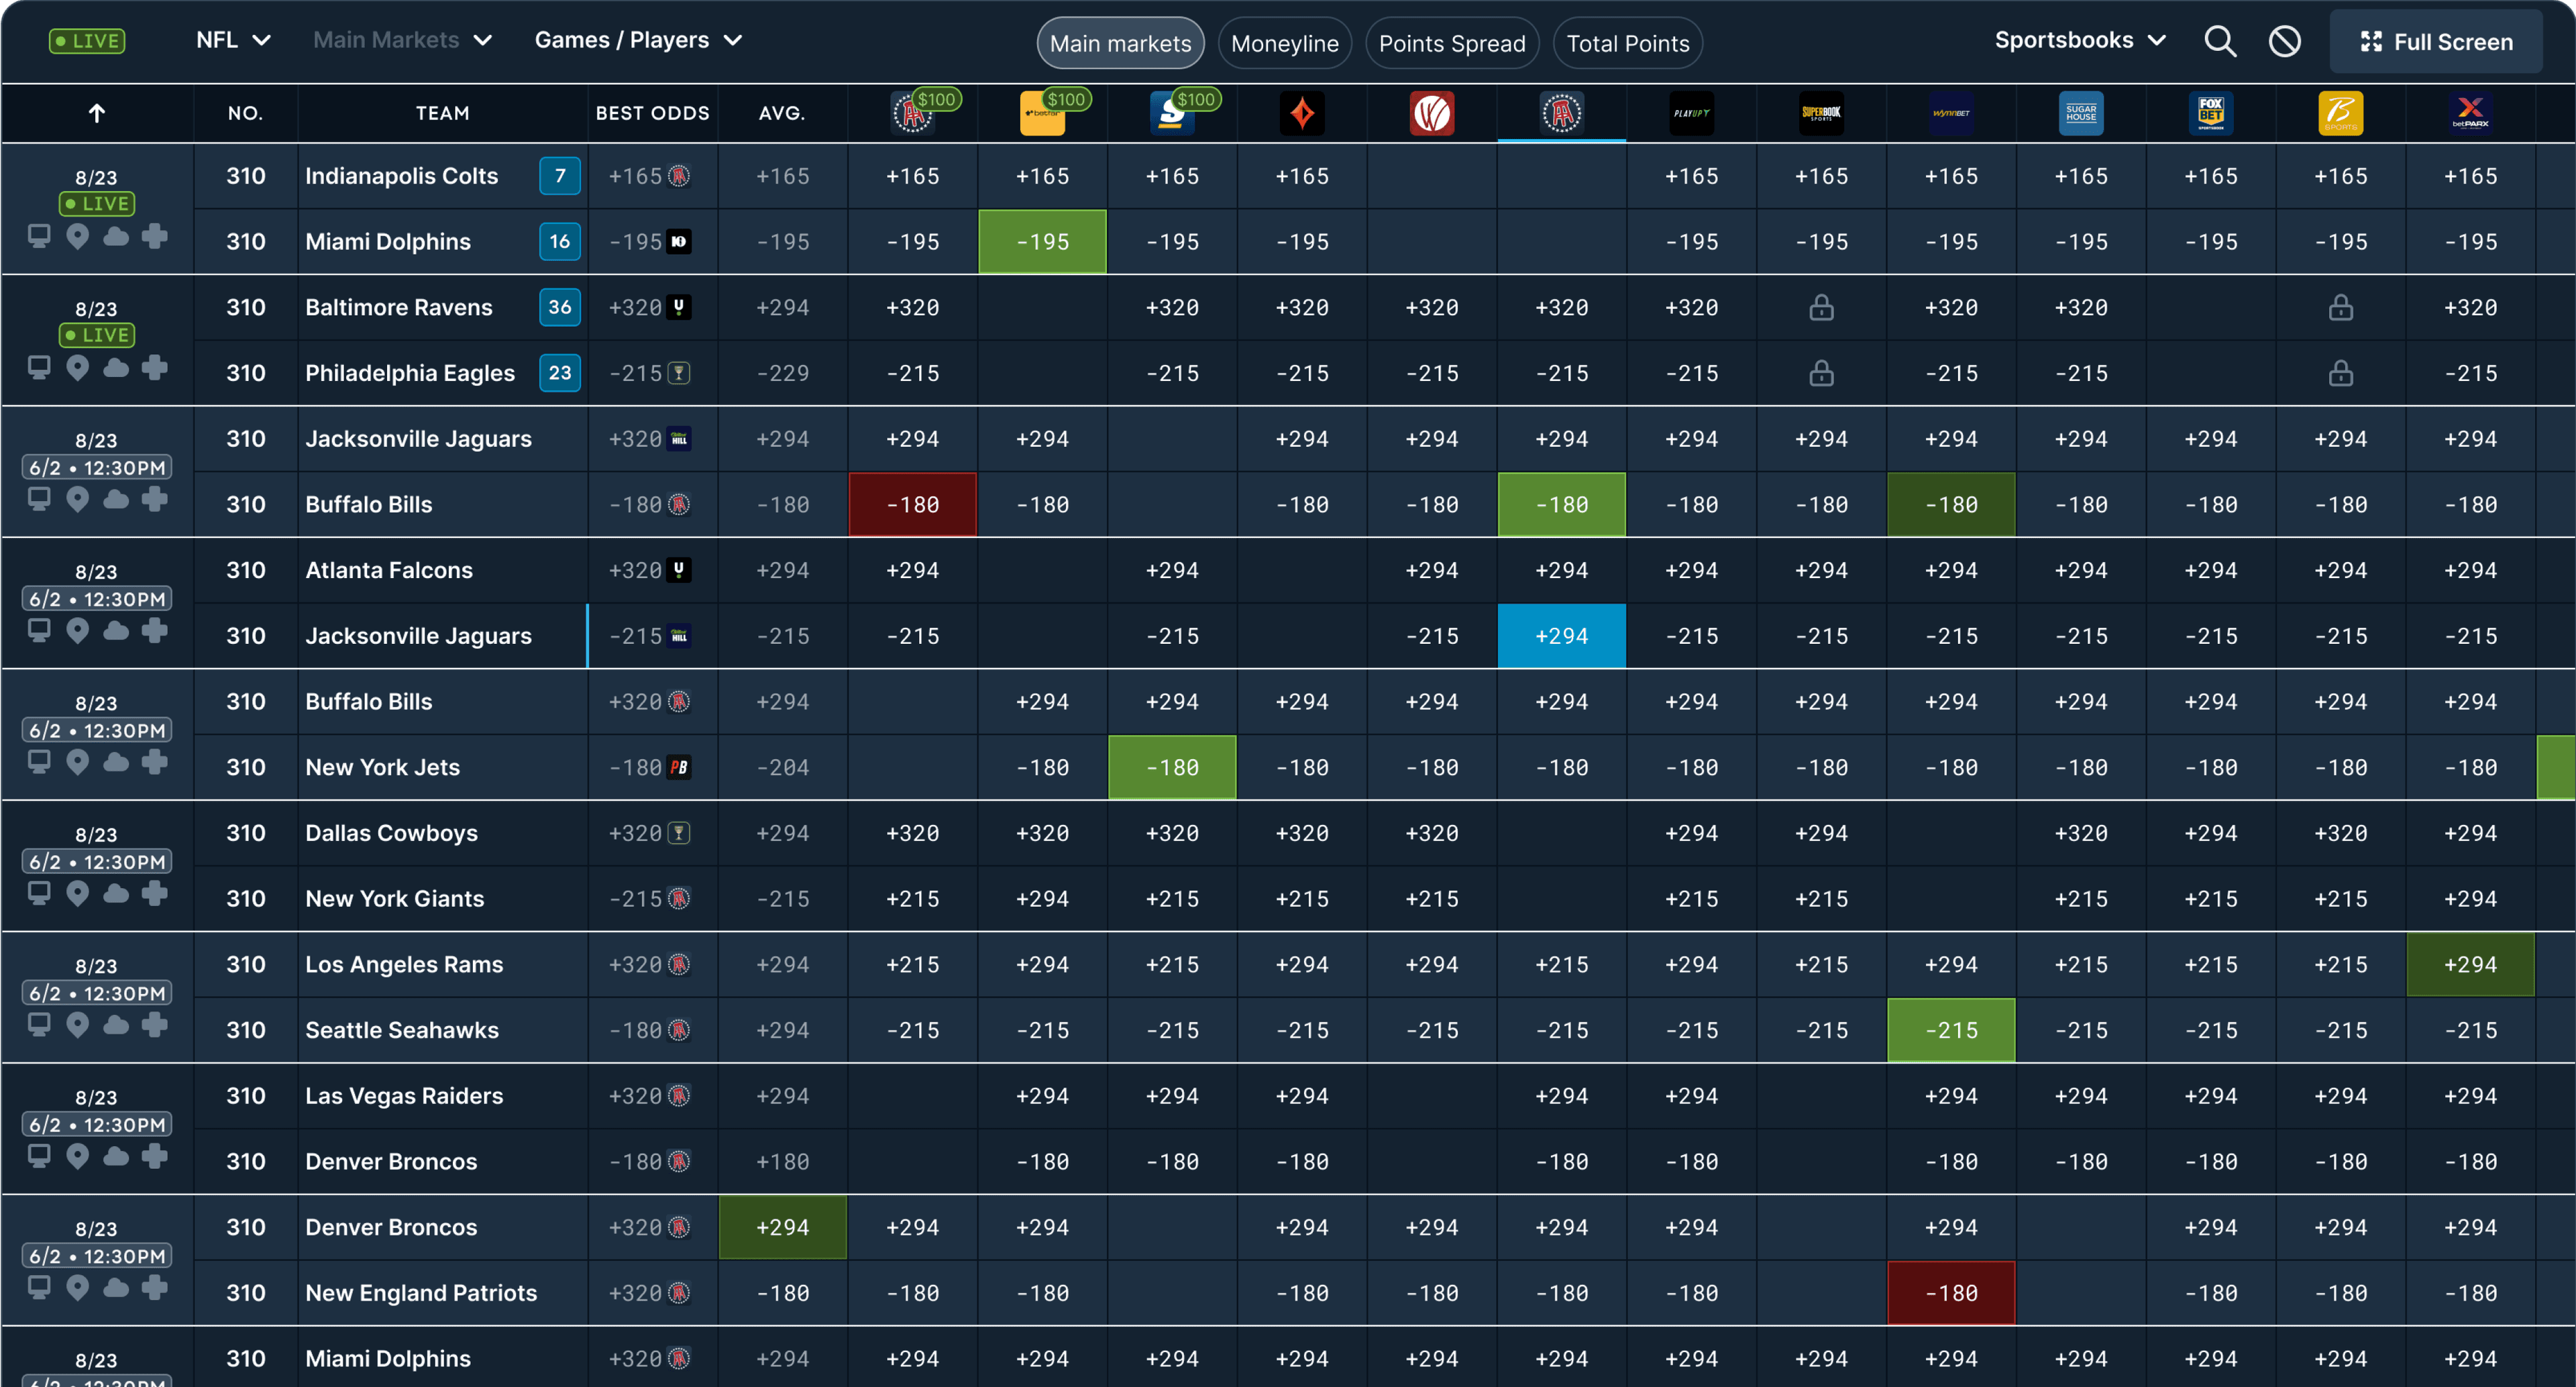The image size is (2576, 1387).
Task: Click the green +294 betPARX cell for Los Angeles Rams
Action: [2470, 964]
